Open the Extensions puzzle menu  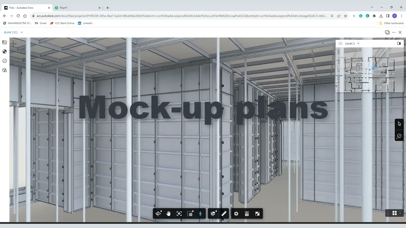(x=374, y=16)
